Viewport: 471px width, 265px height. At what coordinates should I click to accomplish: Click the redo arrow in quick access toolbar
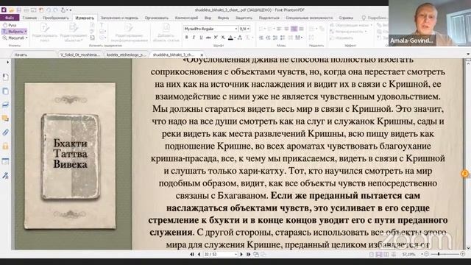pyautogui.click(x=56, y=10)
